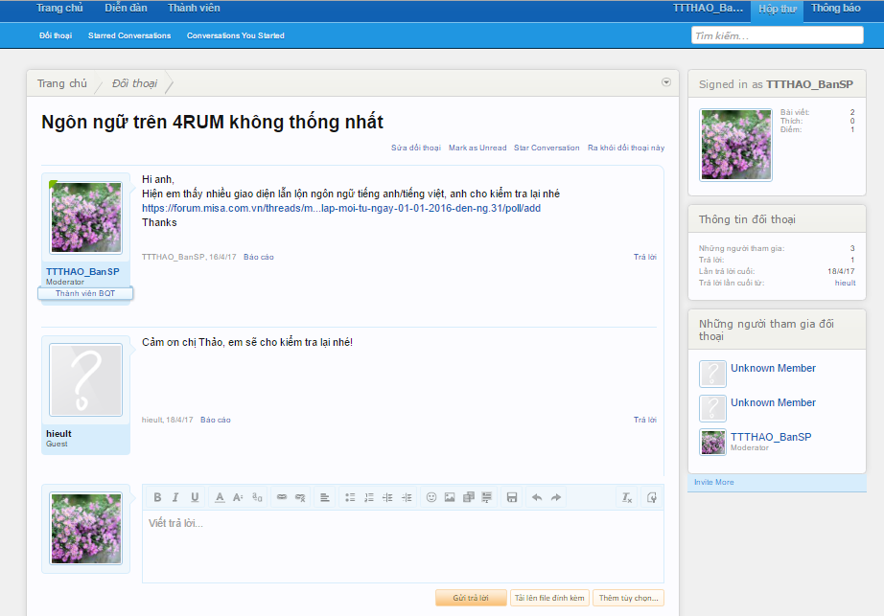Save the draft with the floppy icon
Image resolution: width=884 pixels, height=616 pixels.
[x=512, y=497]
